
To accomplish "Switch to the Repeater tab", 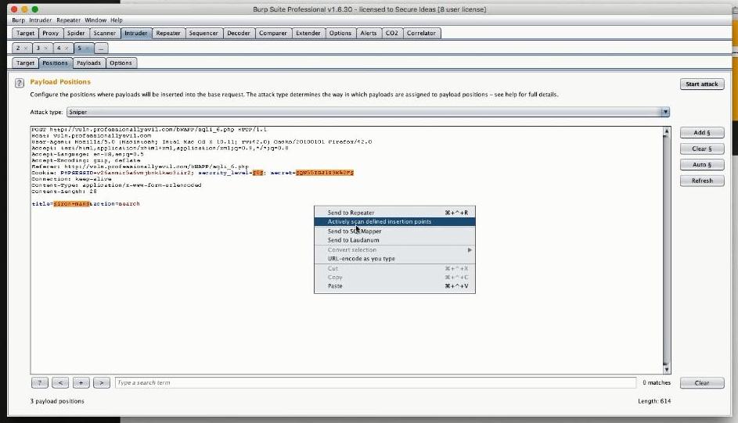I will pyautogui.click(x=168, y=33).
